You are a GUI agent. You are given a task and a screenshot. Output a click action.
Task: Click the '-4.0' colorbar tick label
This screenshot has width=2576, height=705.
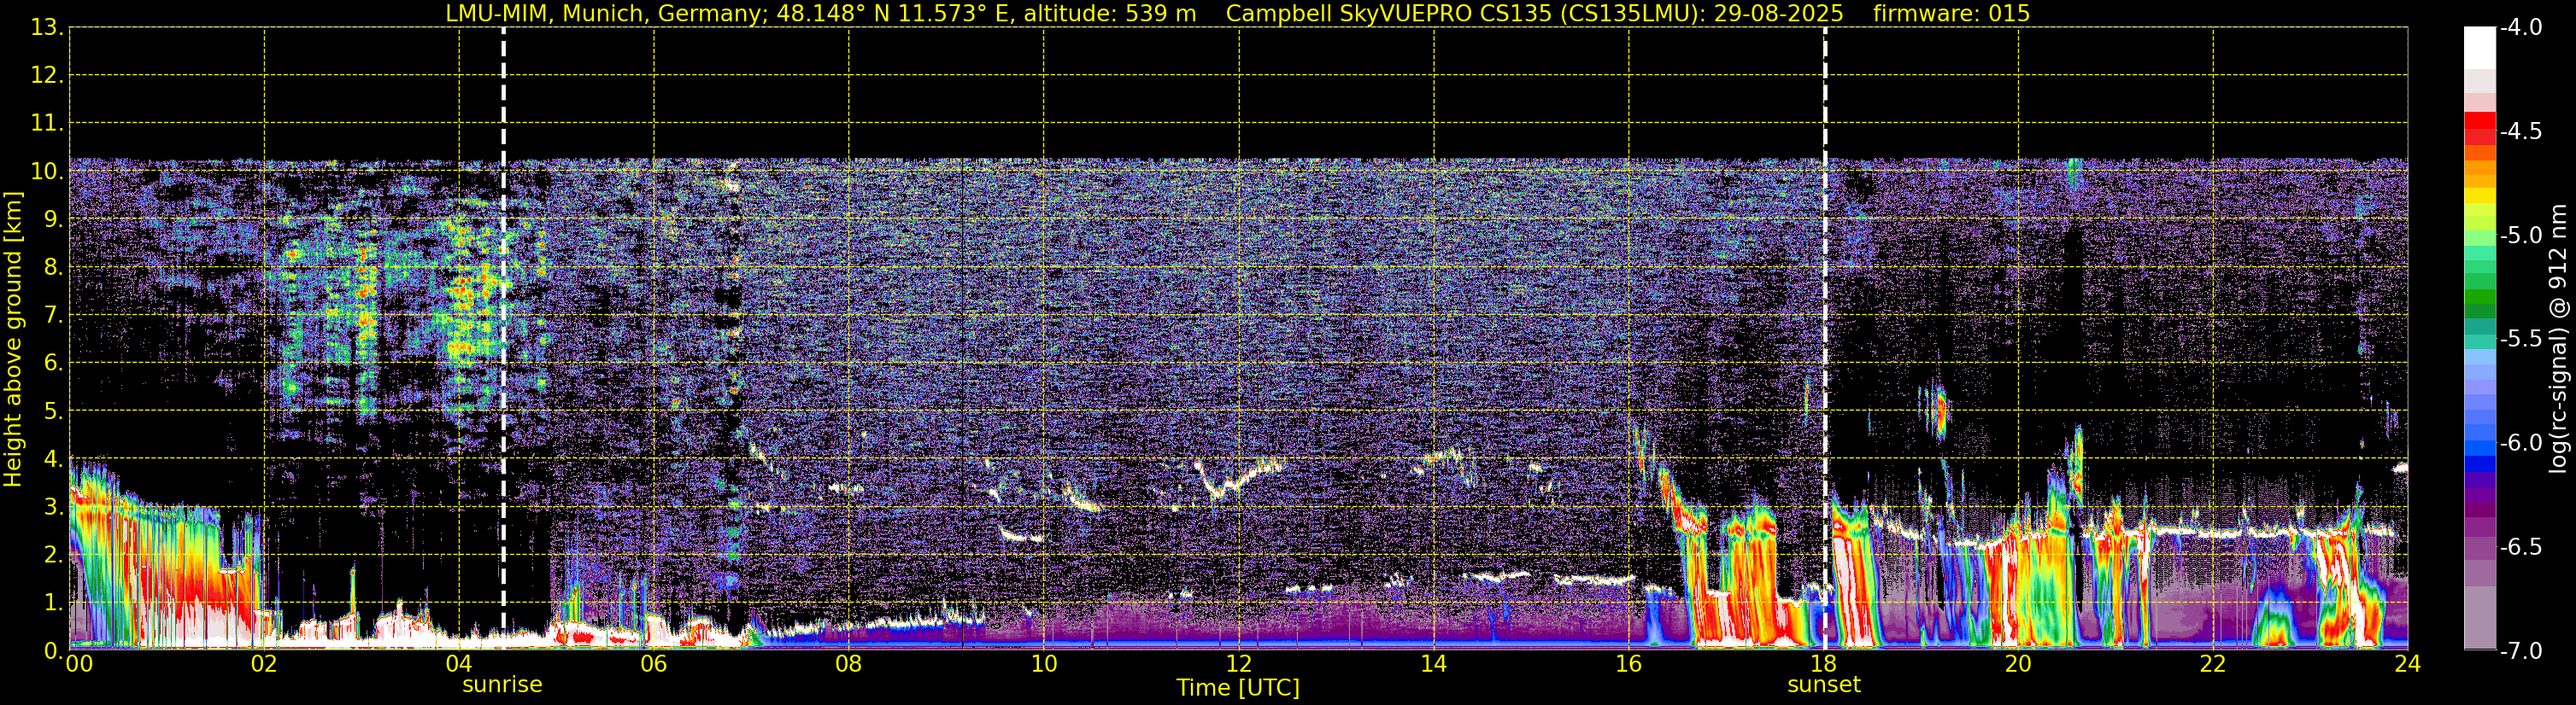(x=2521, y=28)
